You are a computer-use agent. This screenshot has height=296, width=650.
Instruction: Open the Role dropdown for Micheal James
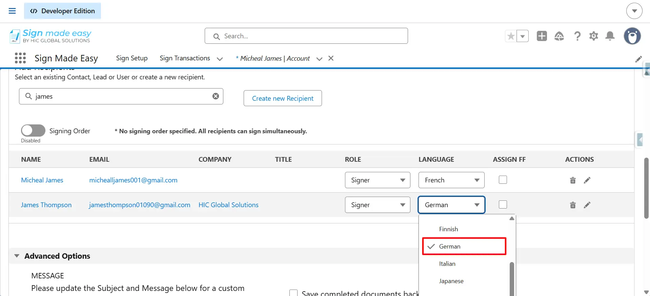click(378, 180)
